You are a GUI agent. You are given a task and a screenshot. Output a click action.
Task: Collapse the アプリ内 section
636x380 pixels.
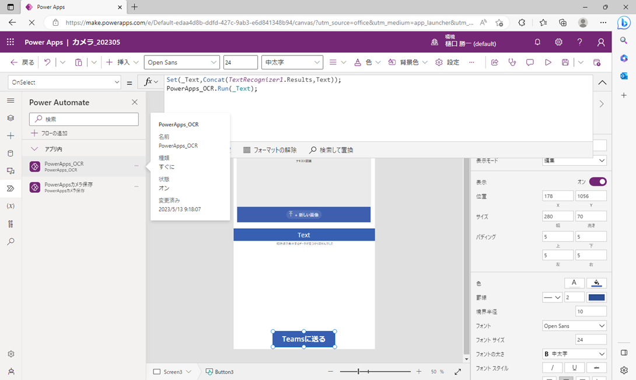[x=34, y=149]
